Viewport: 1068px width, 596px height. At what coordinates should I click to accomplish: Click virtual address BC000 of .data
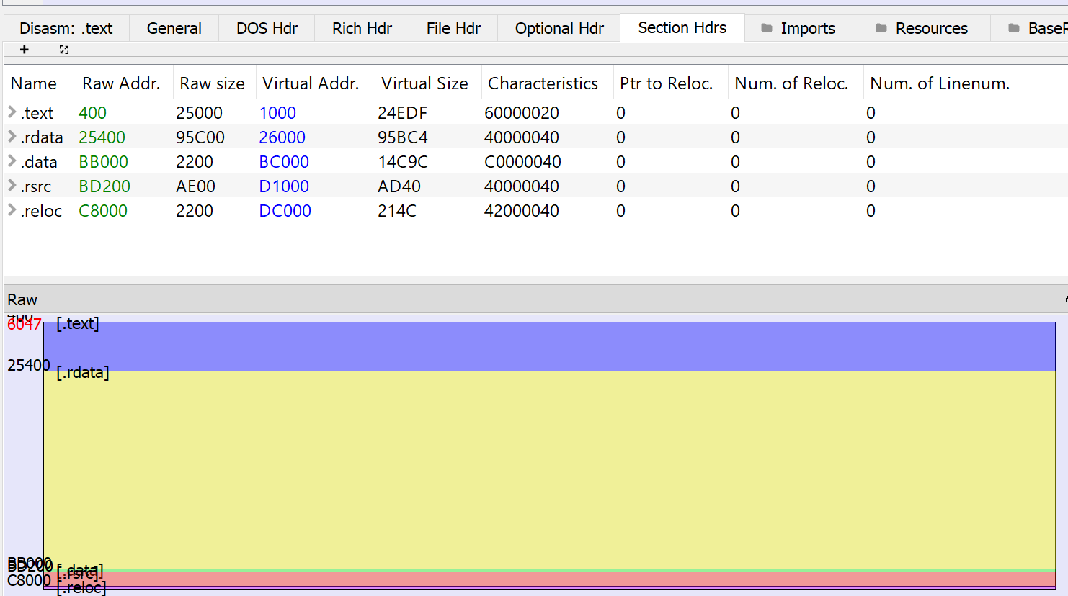click(284, 162)
